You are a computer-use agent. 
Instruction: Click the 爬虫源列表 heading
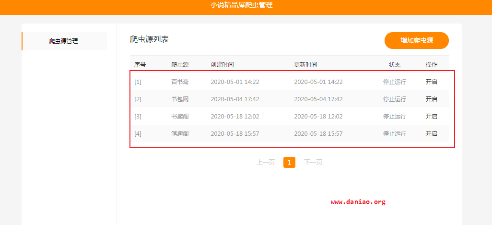click(x=149, y=39)
